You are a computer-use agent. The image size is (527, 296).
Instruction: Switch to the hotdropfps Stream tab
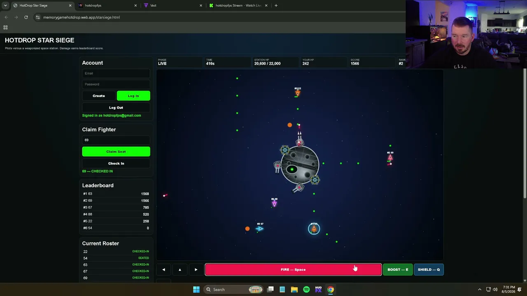[x=236, y=5]
